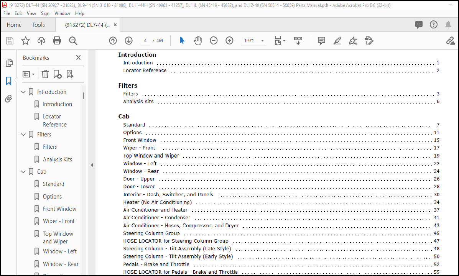Click the scrolling mode keyboard icon

click(x=298, y=41)
